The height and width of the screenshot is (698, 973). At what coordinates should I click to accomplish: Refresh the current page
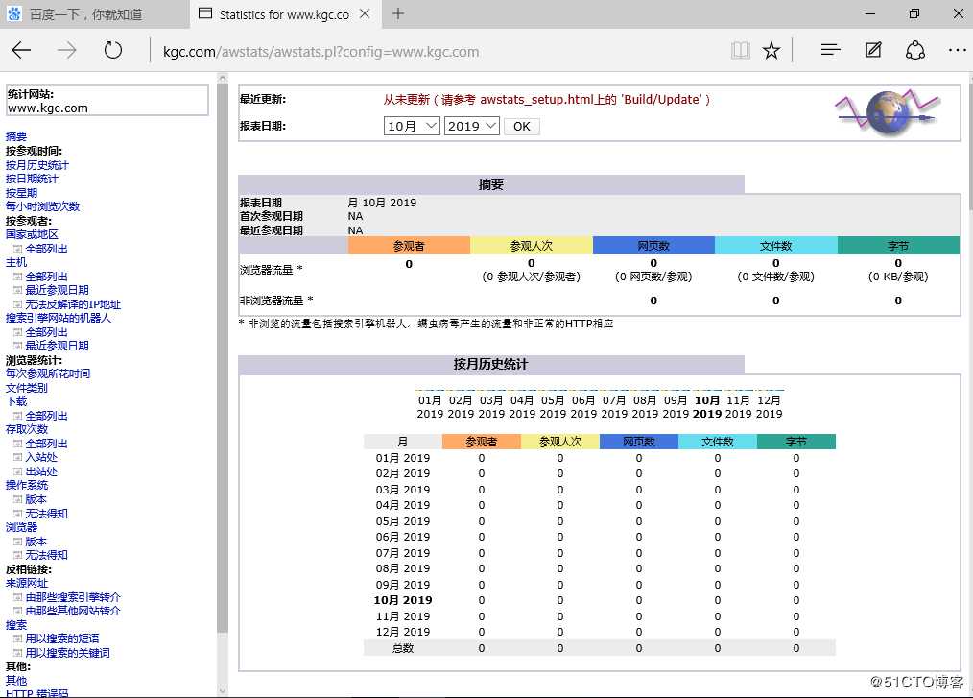[113, 50]
